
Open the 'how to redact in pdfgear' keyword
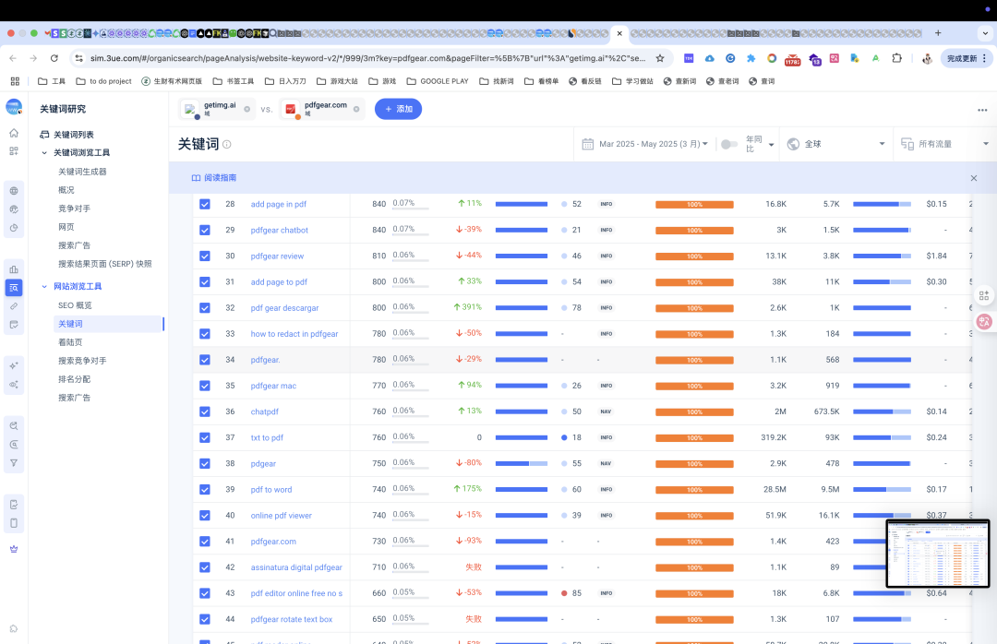tap(294, 334)
